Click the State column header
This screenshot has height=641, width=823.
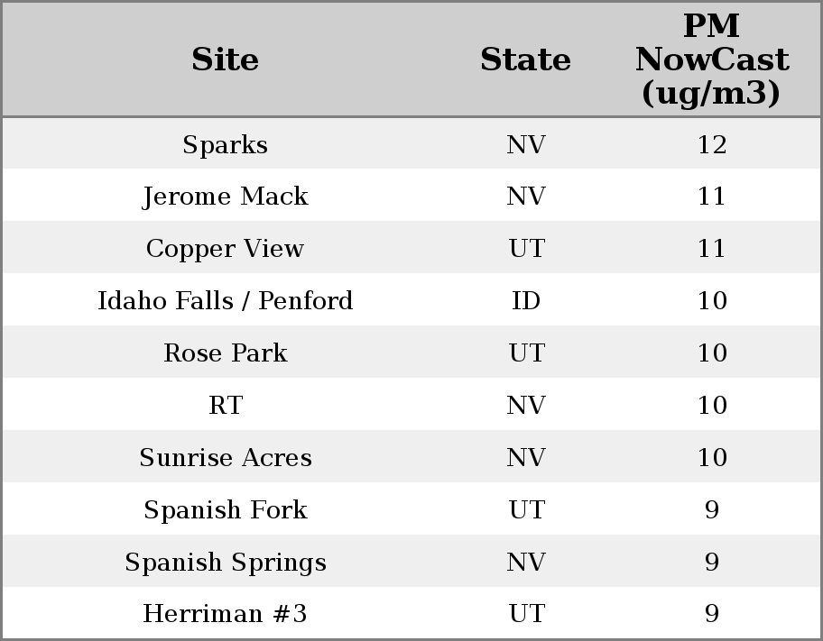[525, 60]
